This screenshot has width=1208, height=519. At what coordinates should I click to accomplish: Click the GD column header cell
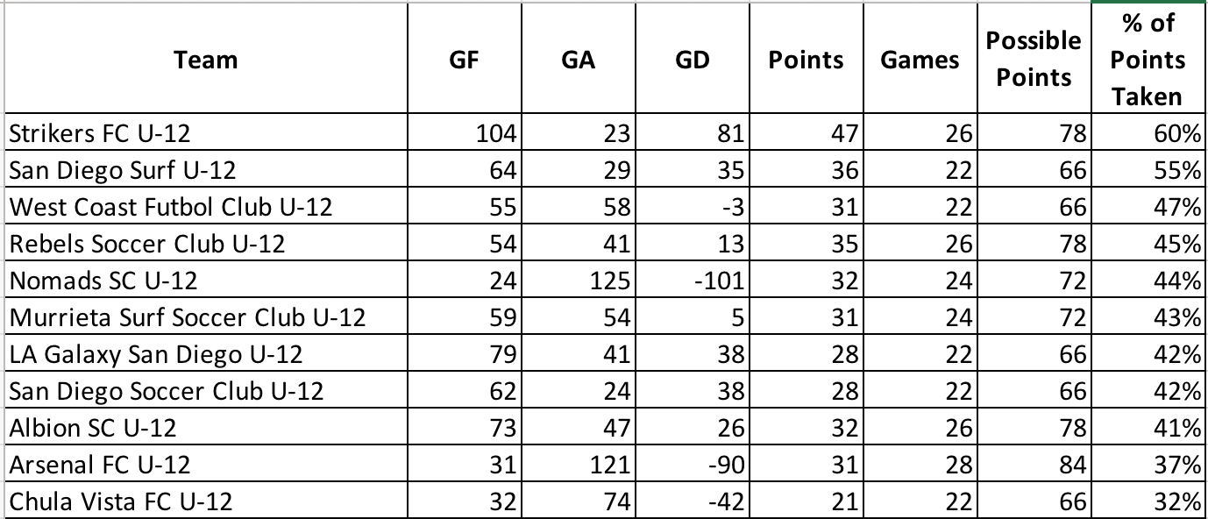tap(692, 60)
